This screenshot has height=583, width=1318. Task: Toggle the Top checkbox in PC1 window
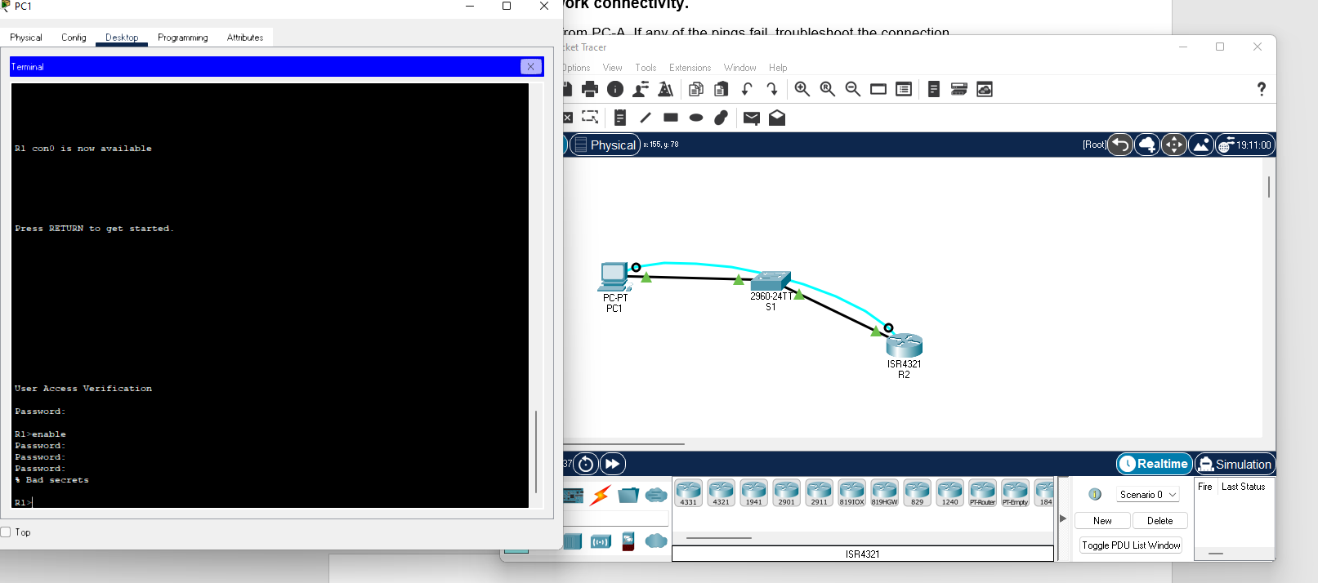pyautogui.click(x=6, y=532)
